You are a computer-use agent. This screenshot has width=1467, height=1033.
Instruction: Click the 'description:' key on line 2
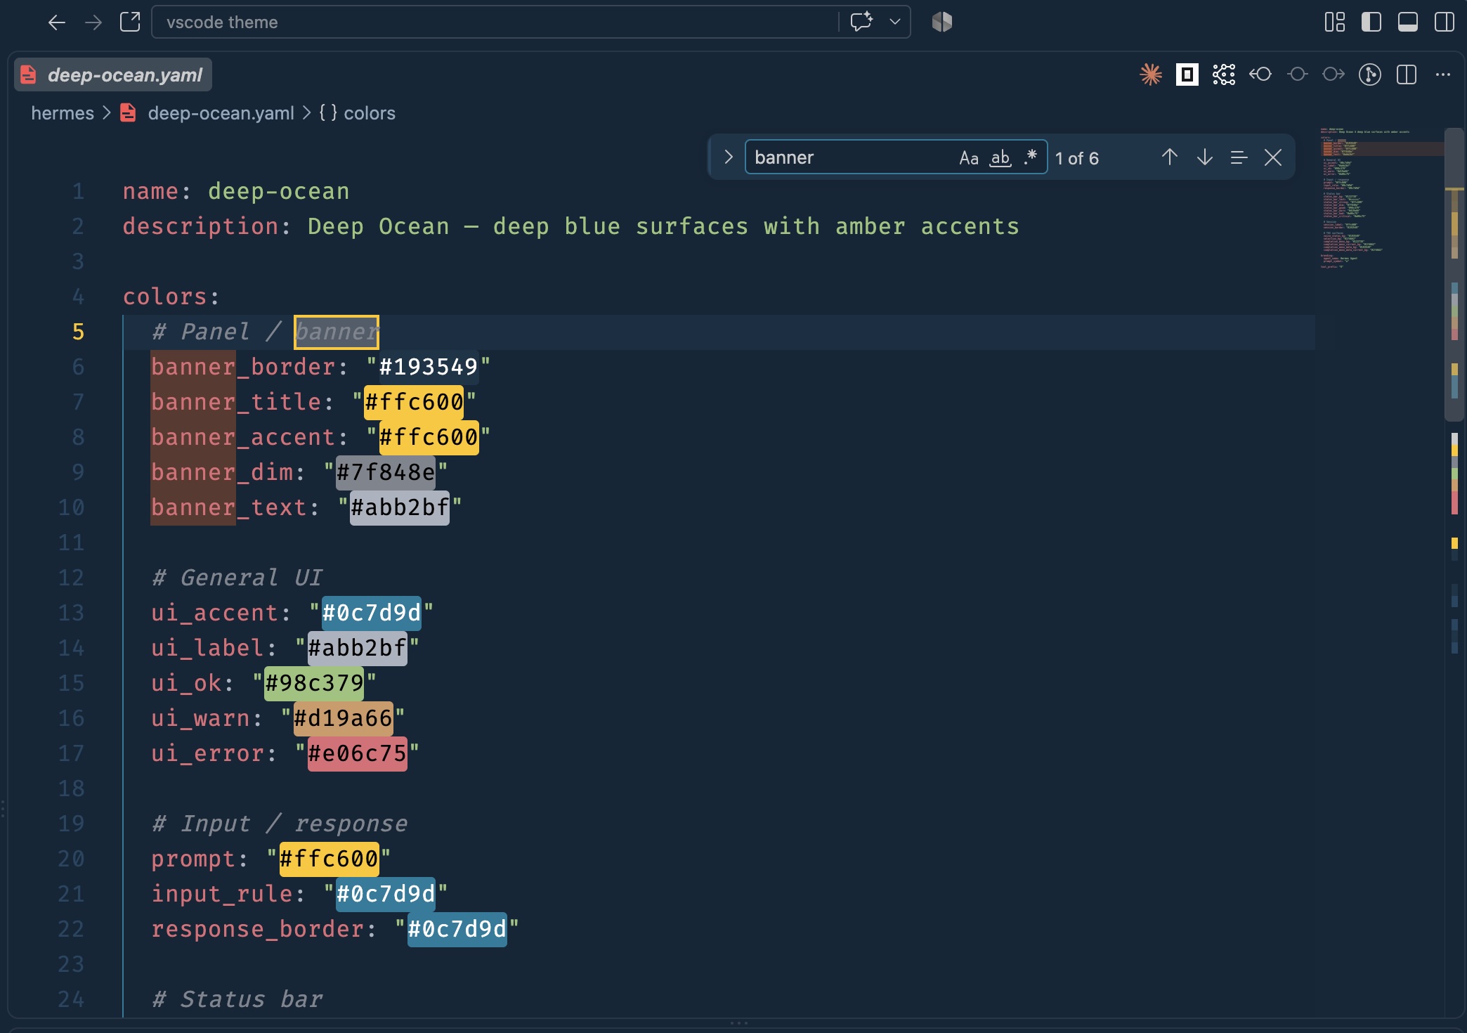pyautogui.click(x=207, y=226)
